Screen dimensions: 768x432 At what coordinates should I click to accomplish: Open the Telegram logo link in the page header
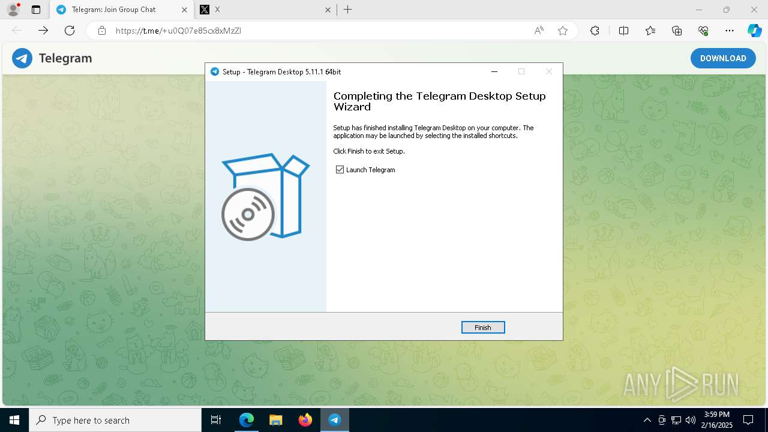click(52, 58)
